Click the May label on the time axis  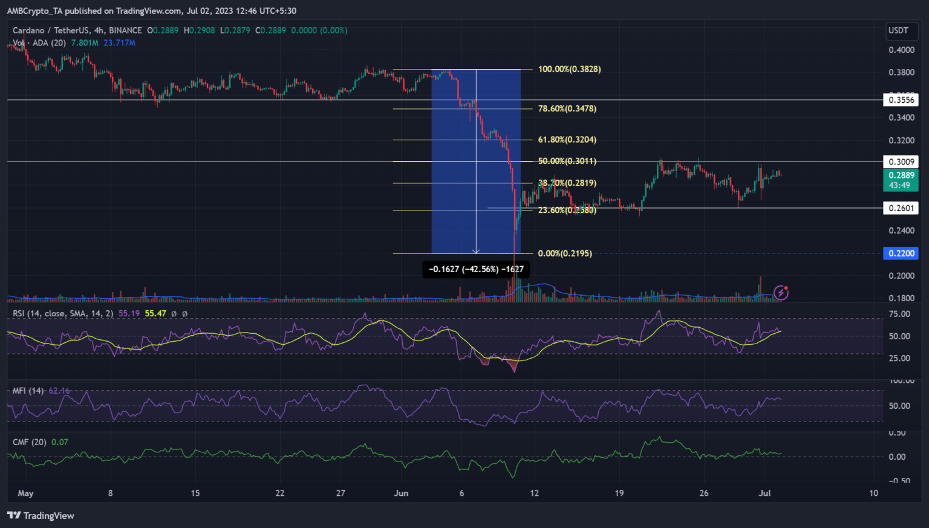coord(25,493)
